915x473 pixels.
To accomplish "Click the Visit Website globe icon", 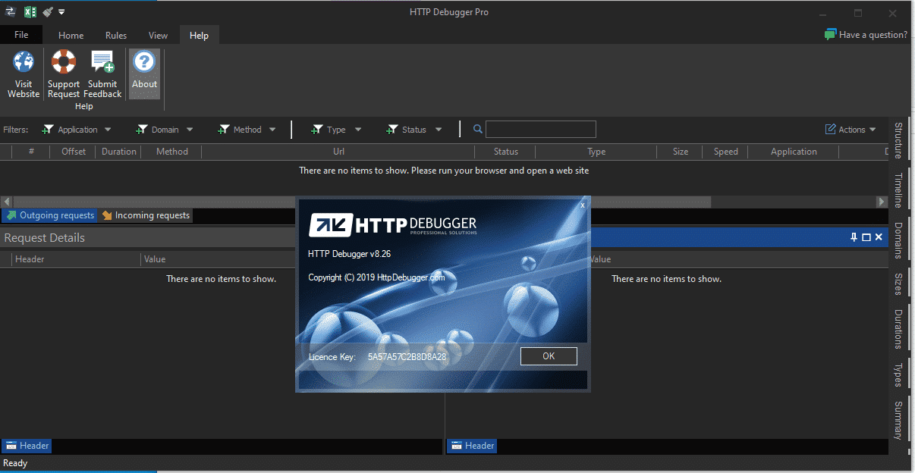I will tap(24, 62).
